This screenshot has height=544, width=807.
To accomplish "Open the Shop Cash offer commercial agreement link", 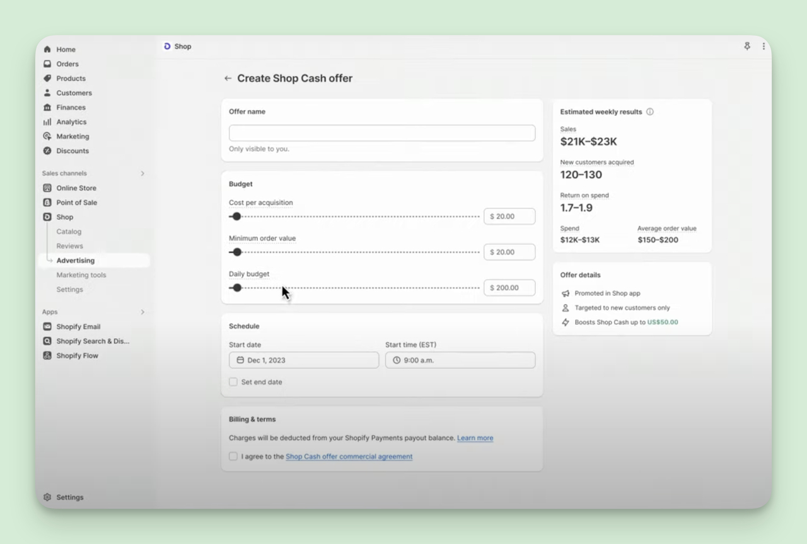I will pyautogui.click(x=349, y=456).
